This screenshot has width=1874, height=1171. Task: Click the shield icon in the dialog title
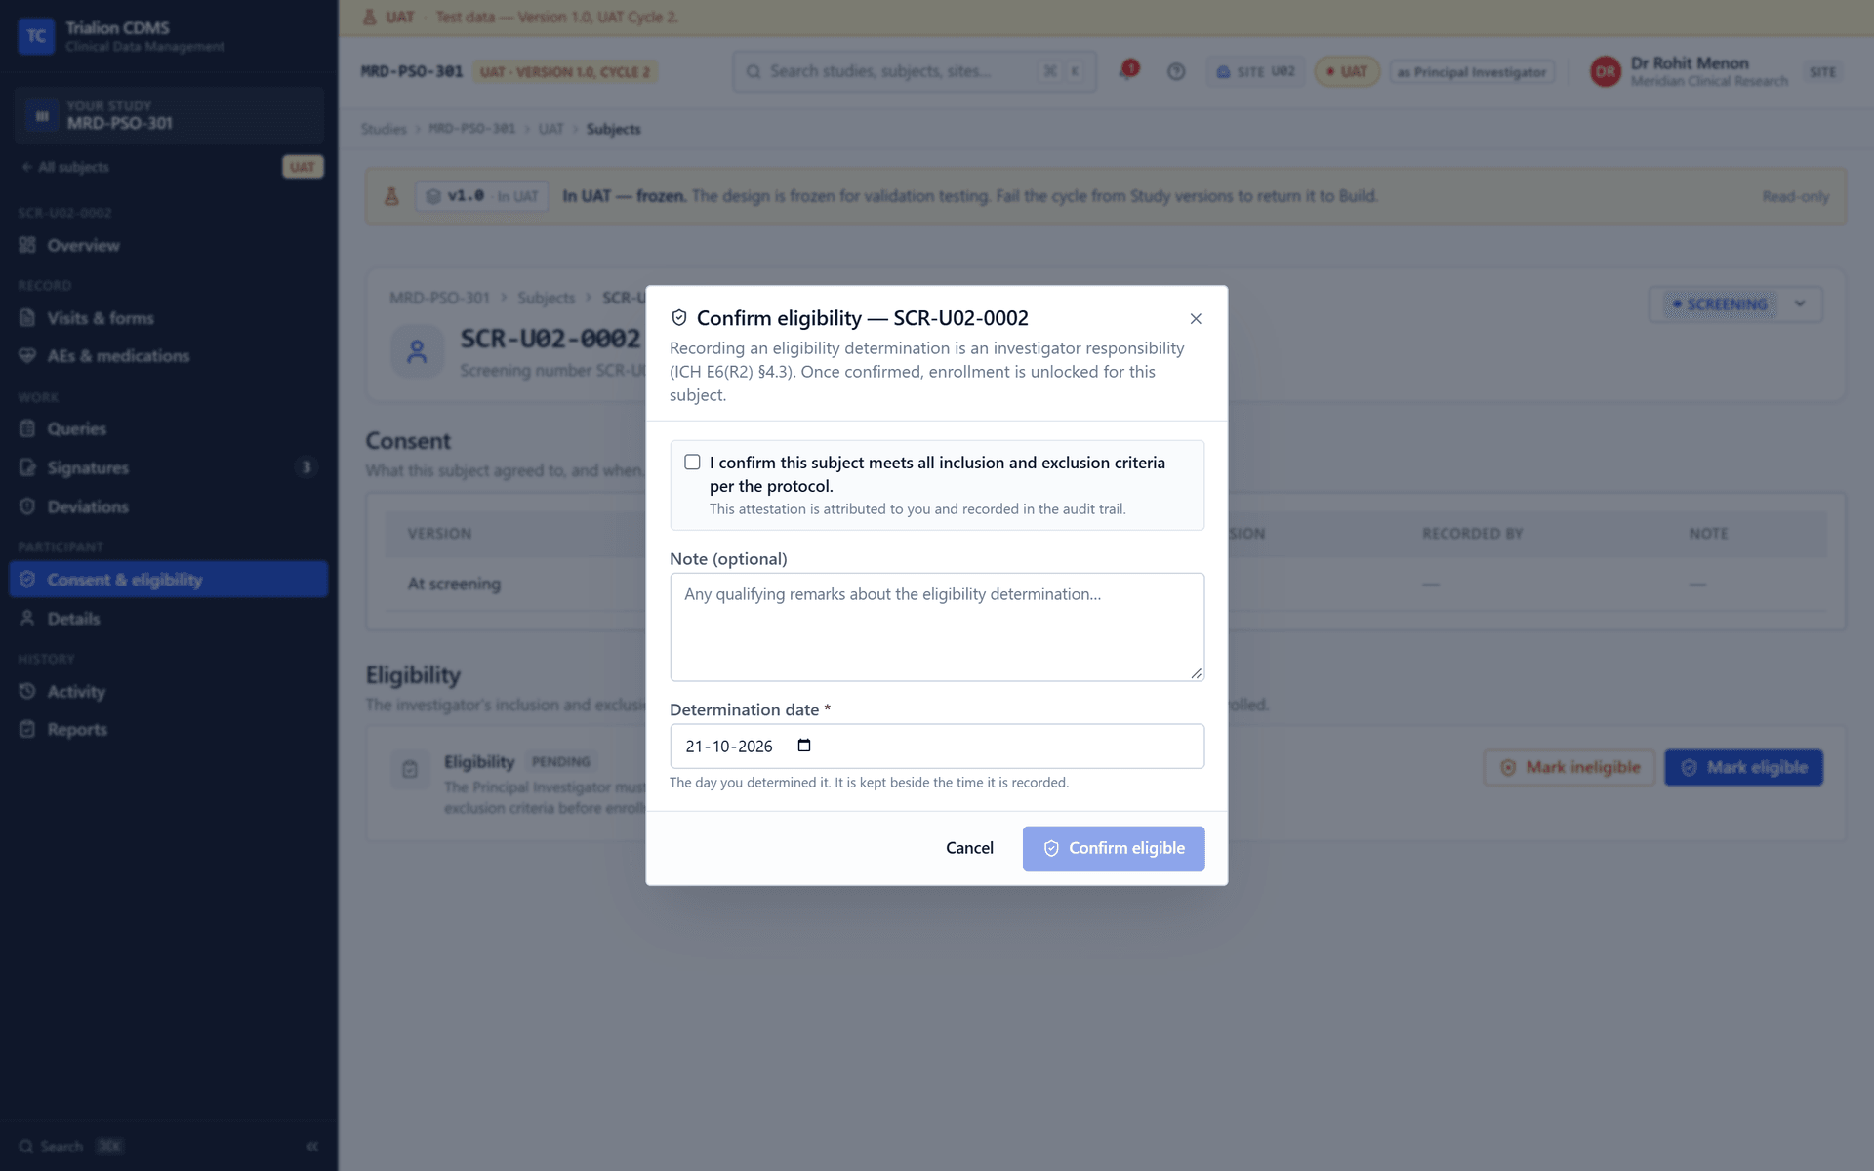click(679, 318)
